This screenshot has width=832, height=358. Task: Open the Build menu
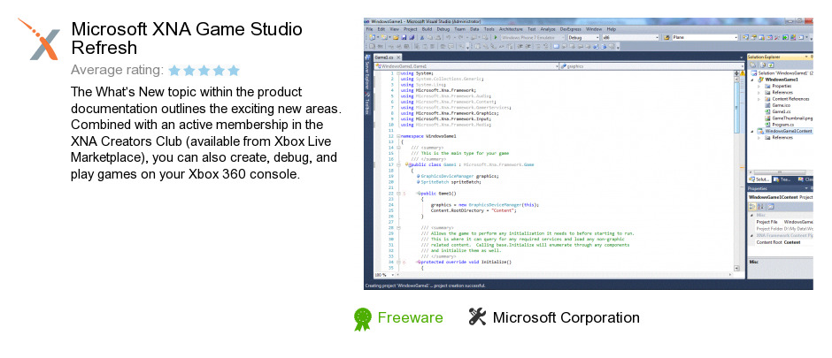(x=428, y=29)
